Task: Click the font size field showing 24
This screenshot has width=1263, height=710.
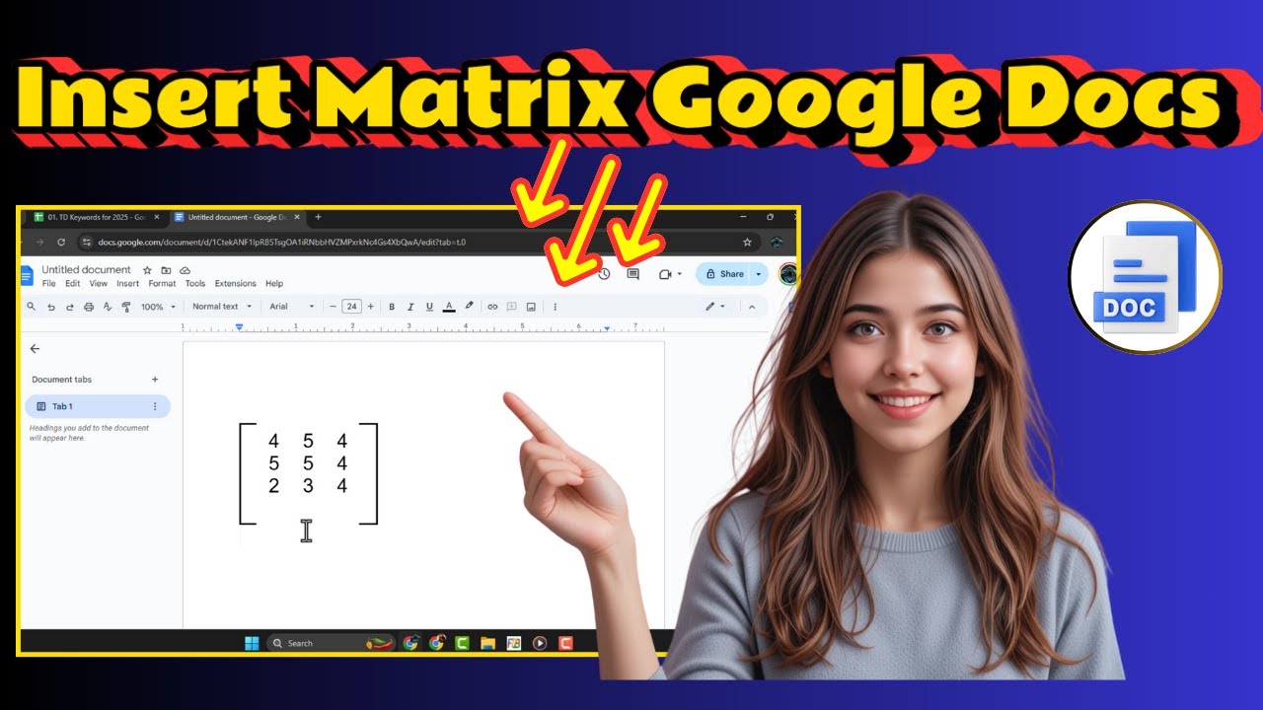Action: [351, 307]
